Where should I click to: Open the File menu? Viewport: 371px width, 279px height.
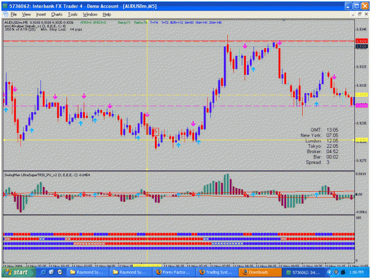pyautogui.click(x=14, y=14)
